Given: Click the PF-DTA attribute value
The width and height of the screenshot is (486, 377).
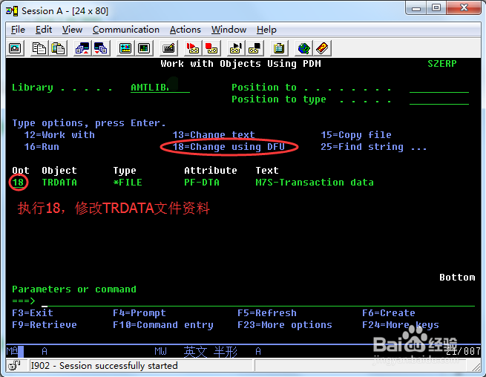Looking at the screenshot, I should 202,183.
